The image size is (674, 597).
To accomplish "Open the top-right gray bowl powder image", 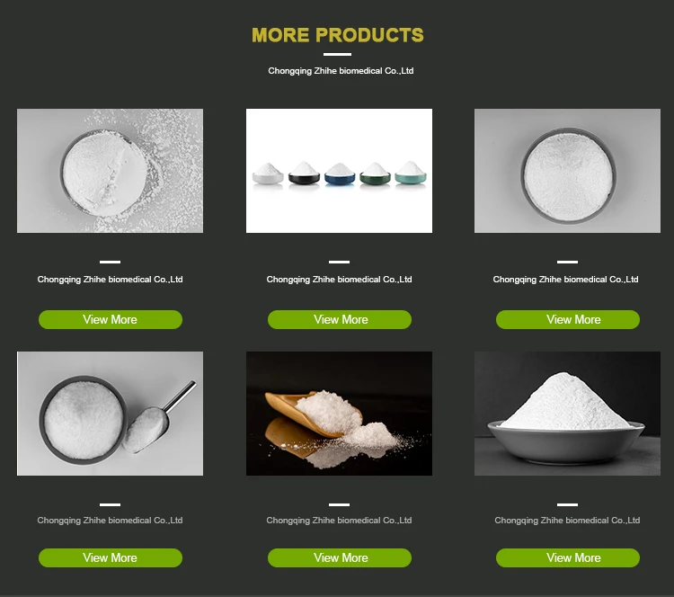I will pyautogui.click(x=567, y=171).
